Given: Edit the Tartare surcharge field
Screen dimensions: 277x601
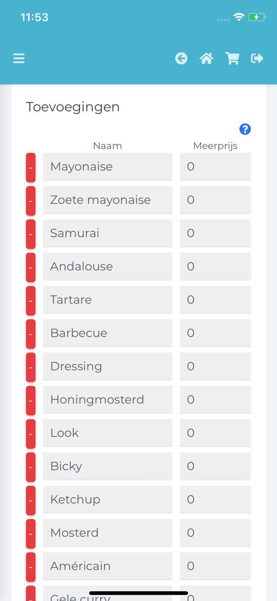Looking at the screenshot, I should point(215,300).
